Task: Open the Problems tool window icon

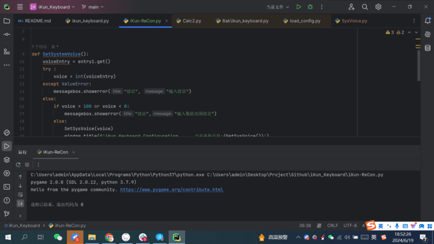Action: coord(7,200)
